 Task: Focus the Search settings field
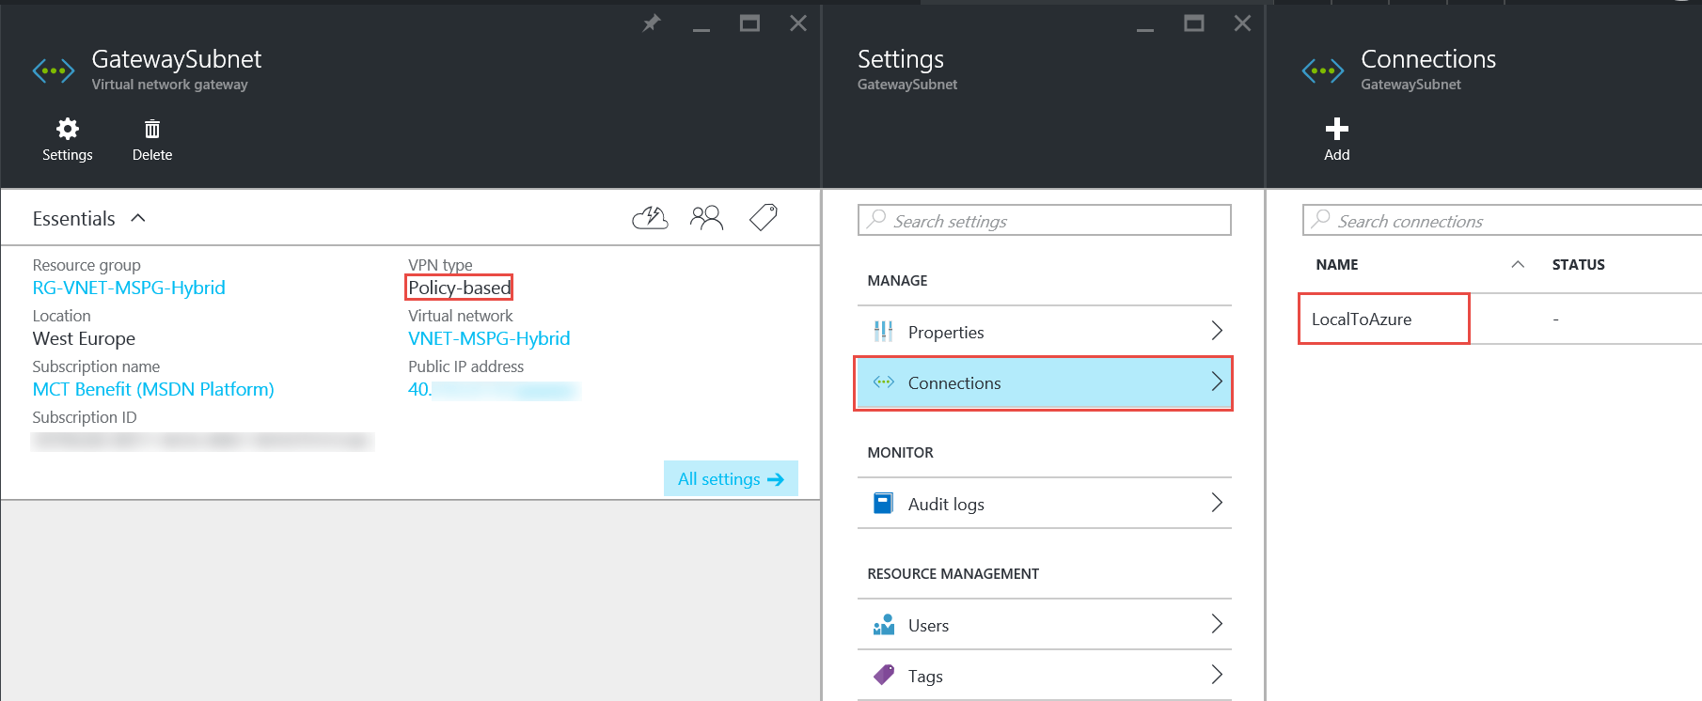click(x=1045, y=220)
